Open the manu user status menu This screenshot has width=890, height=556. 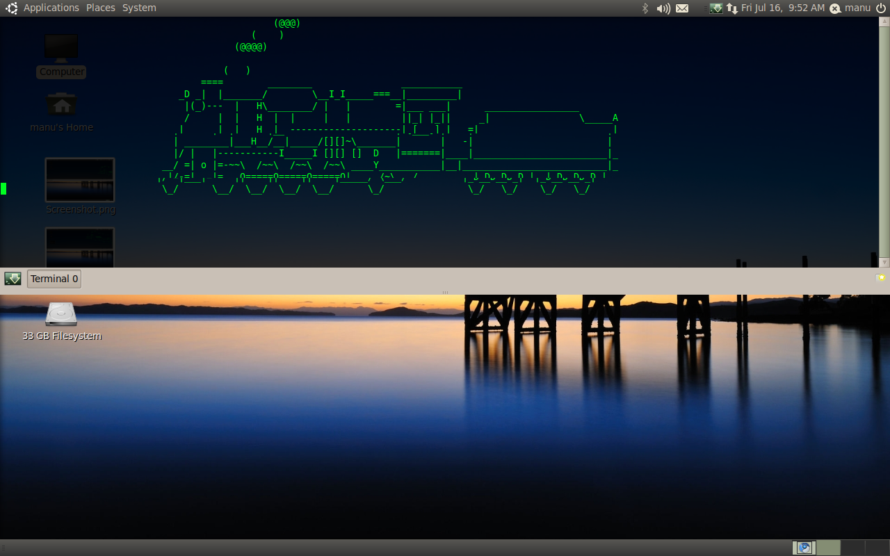click(x=850, y=8)
